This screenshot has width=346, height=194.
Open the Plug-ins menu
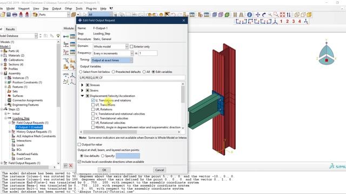pyautogui.click(x=91, y=9)
